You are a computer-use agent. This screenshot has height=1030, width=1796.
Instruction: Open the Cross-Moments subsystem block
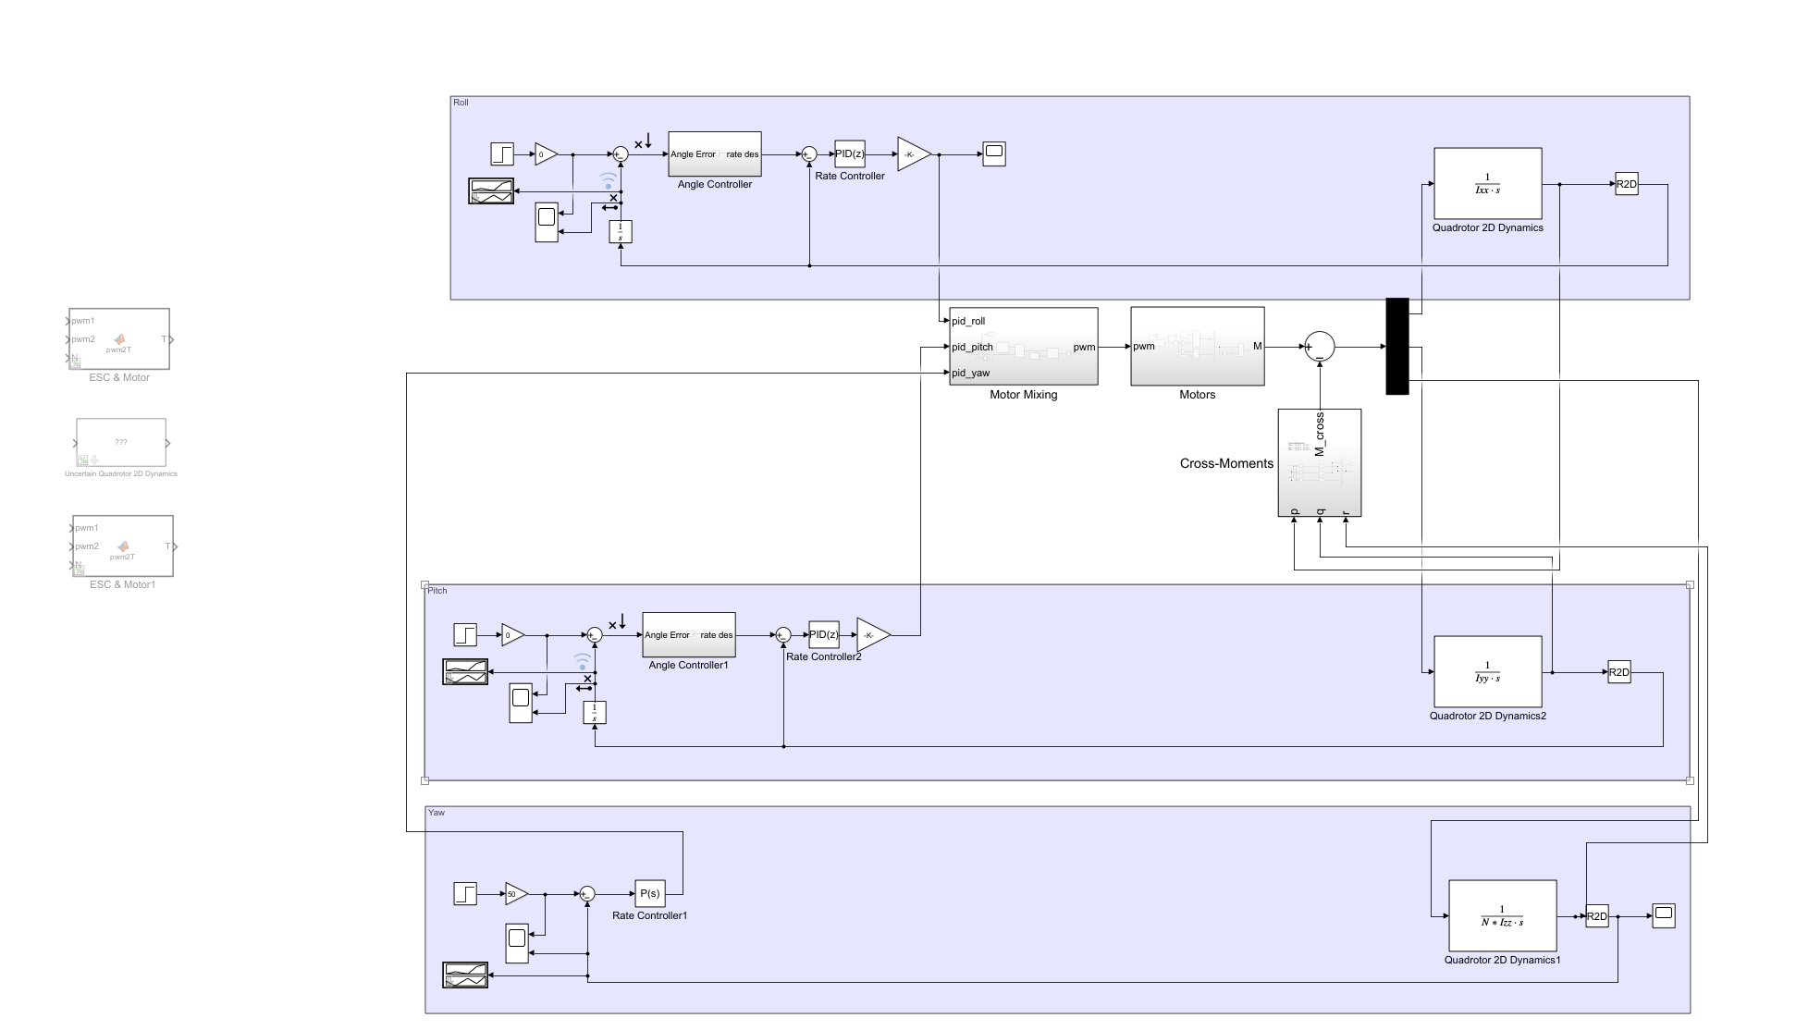click(1320, 463)
